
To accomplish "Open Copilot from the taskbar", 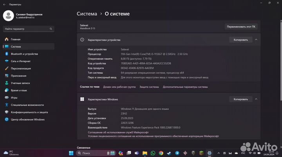I will tap(121, 153).
